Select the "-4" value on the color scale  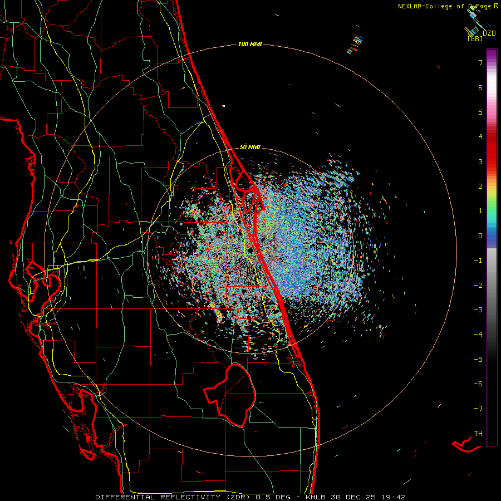click(478, 335)
